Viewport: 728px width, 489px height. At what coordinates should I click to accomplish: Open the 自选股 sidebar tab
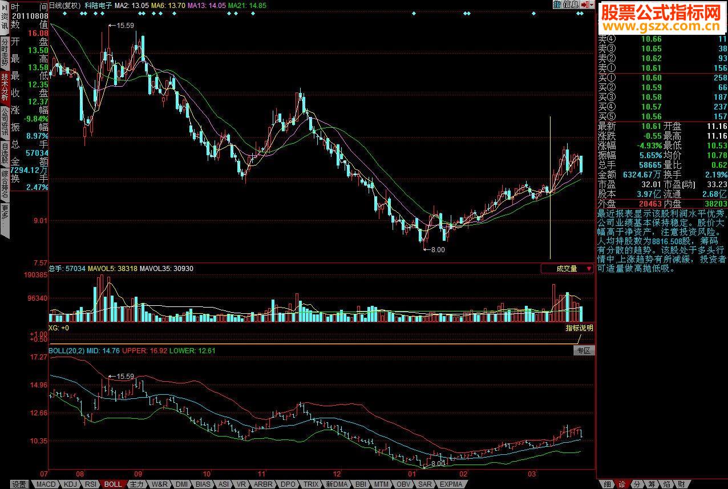[5, 153]
